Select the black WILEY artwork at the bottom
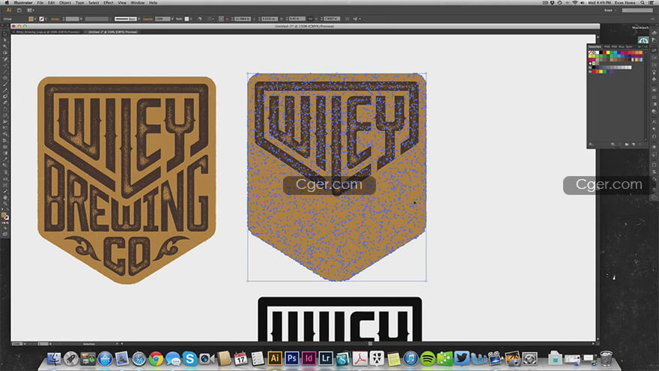Screen dimensions: 659x371 point(339,319)
